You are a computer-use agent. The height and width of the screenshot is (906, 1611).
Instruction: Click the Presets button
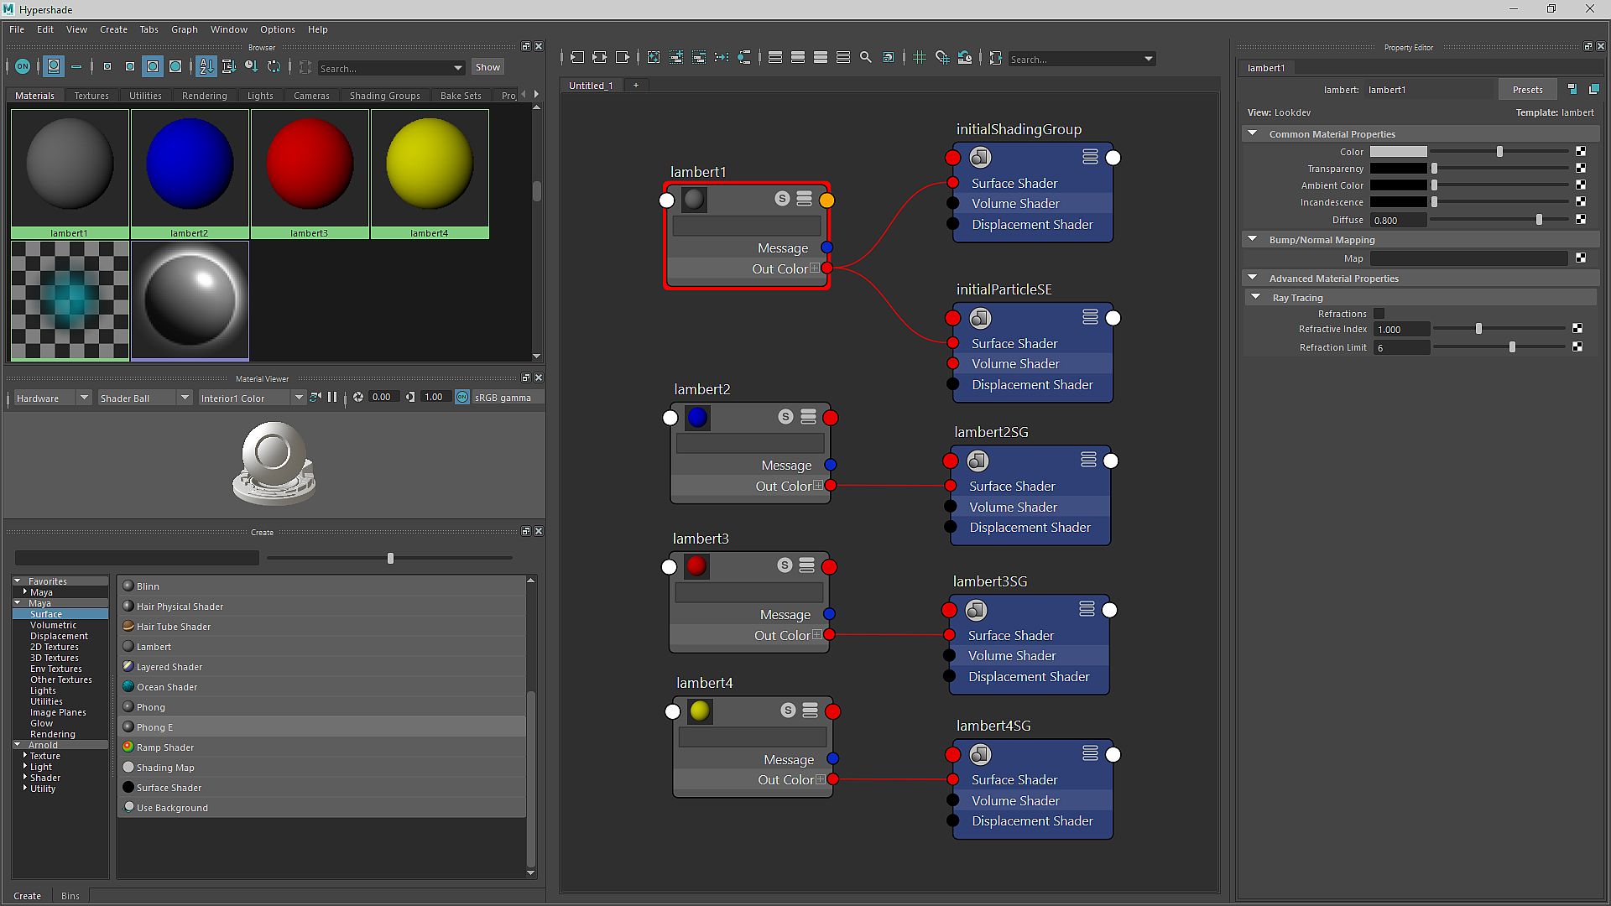(1527, 90)
